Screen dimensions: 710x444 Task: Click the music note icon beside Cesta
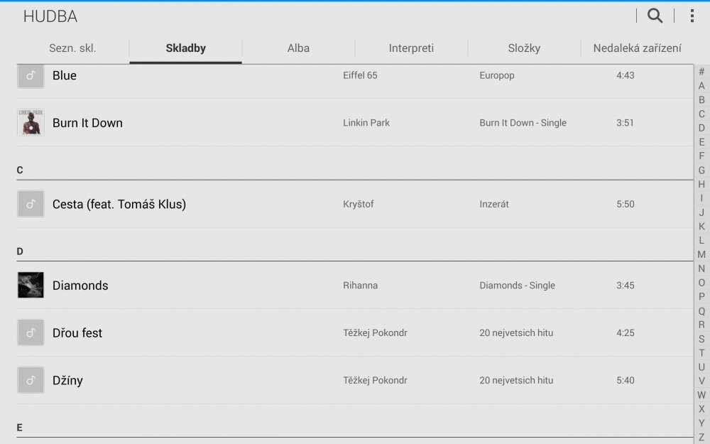[30, 204]
